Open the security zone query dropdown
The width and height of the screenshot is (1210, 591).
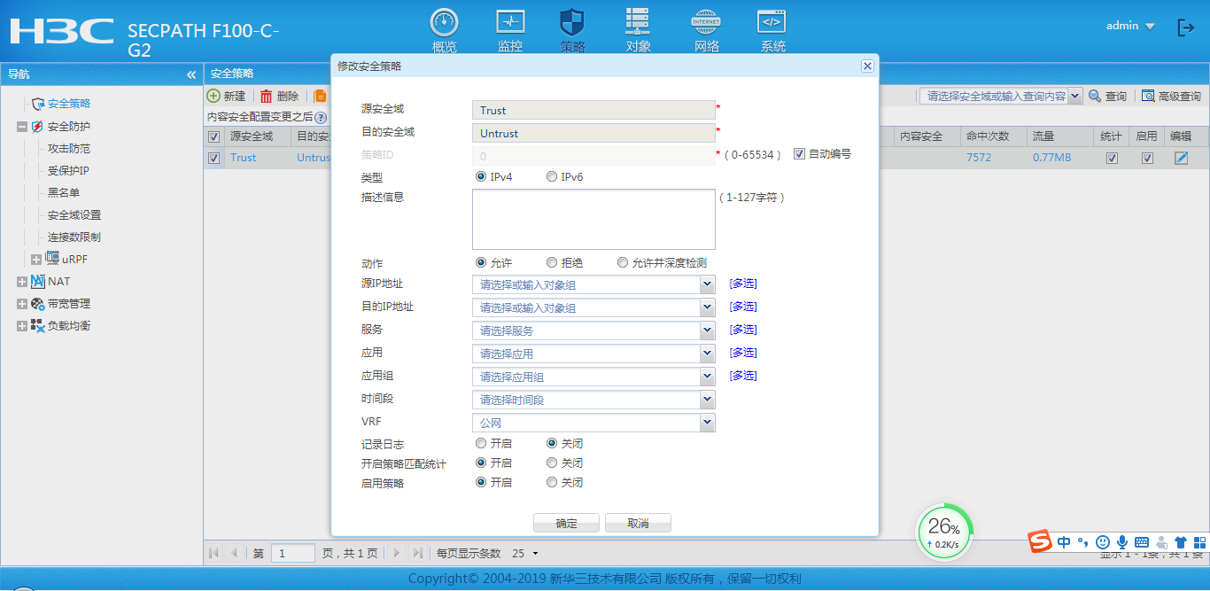(x=1074, y=96)
